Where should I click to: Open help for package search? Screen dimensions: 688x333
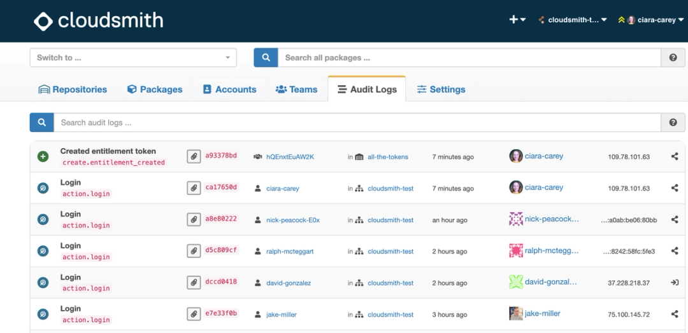[673, 58]
